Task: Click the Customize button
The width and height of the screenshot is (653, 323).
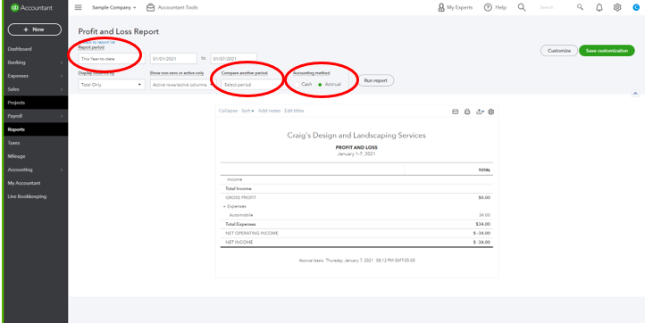Action: (x=559, y=50)
